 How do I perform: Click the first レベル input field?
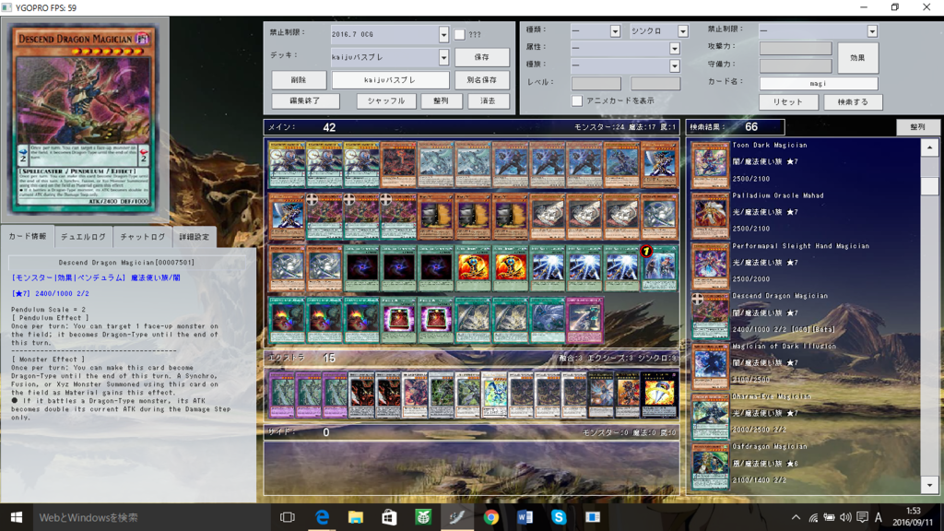pos(596,82)
